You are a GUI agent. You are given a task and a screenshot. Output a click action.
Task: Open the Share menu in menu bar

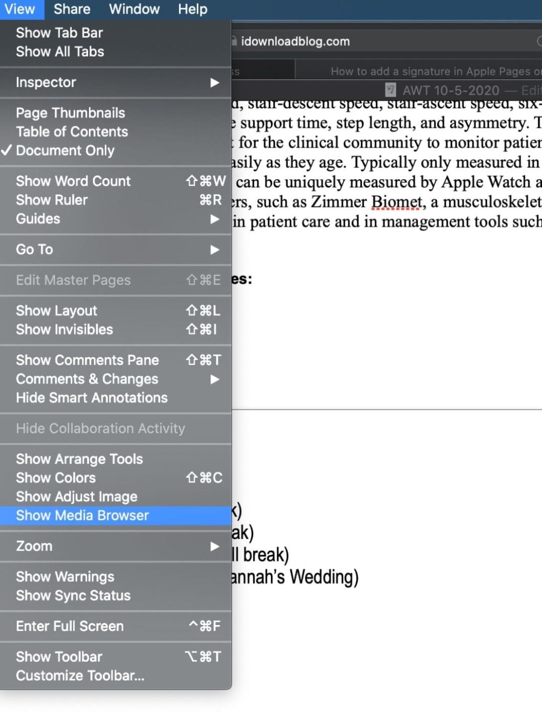click(72, 9)
